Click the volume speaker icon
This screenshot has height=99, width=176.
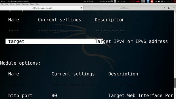pyautogui.click(x=159, y=1)
